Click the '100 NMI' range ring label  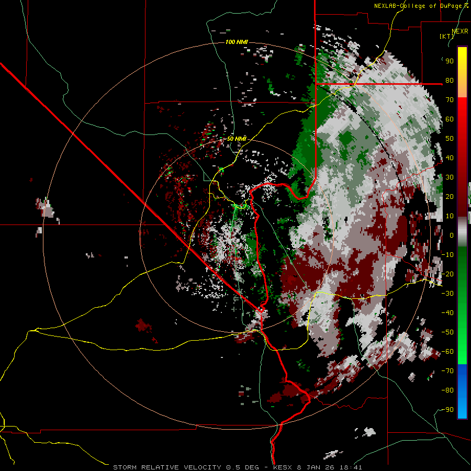point(237,42)
